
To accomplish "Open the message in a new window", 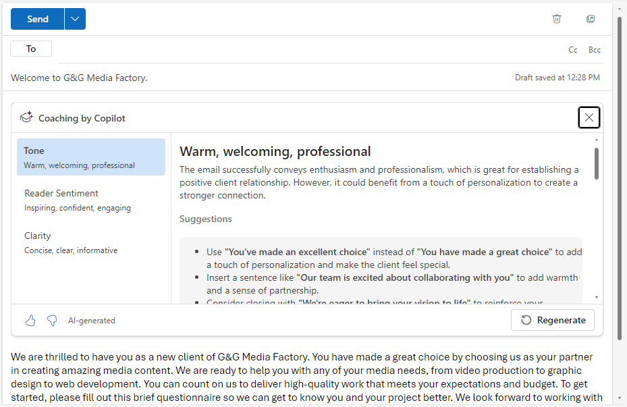I will [591, 19].
